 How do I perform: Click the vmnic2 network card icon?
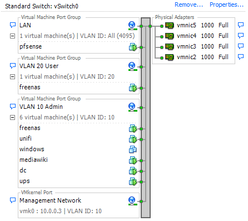[x=170, y=57]
